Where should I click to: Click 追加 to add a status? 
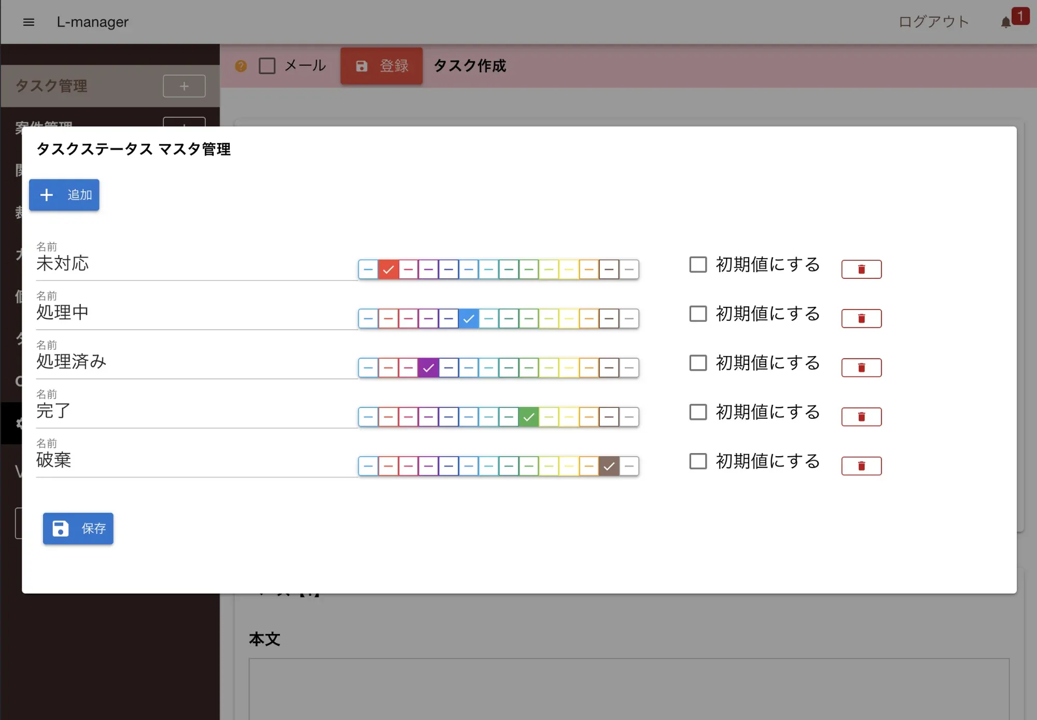(64, 195)
